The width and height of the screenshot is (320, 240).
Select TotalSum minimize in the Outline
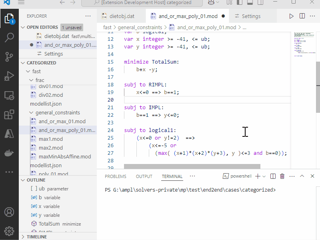click(x=58, y=224)
